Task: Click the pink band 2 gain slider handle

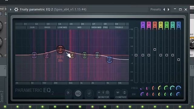Action: [x=149, y=55]
